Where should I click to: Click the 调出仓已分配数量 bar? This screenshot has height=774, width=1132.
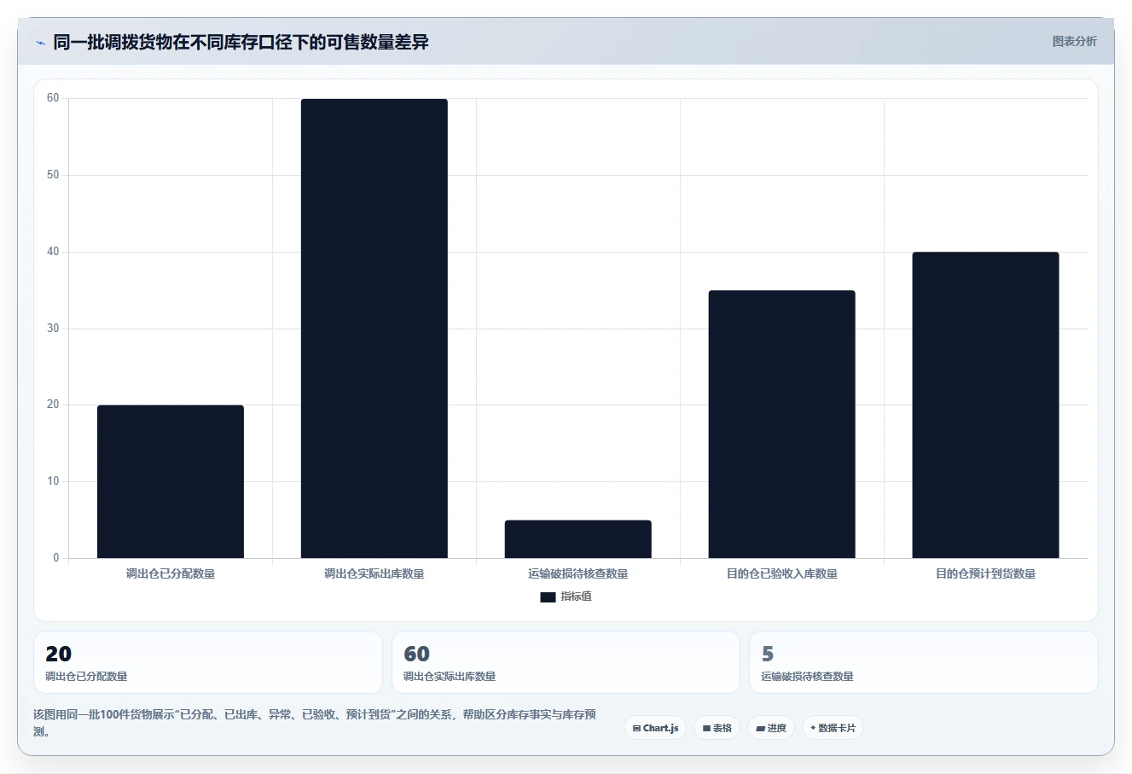click(171, 481)
